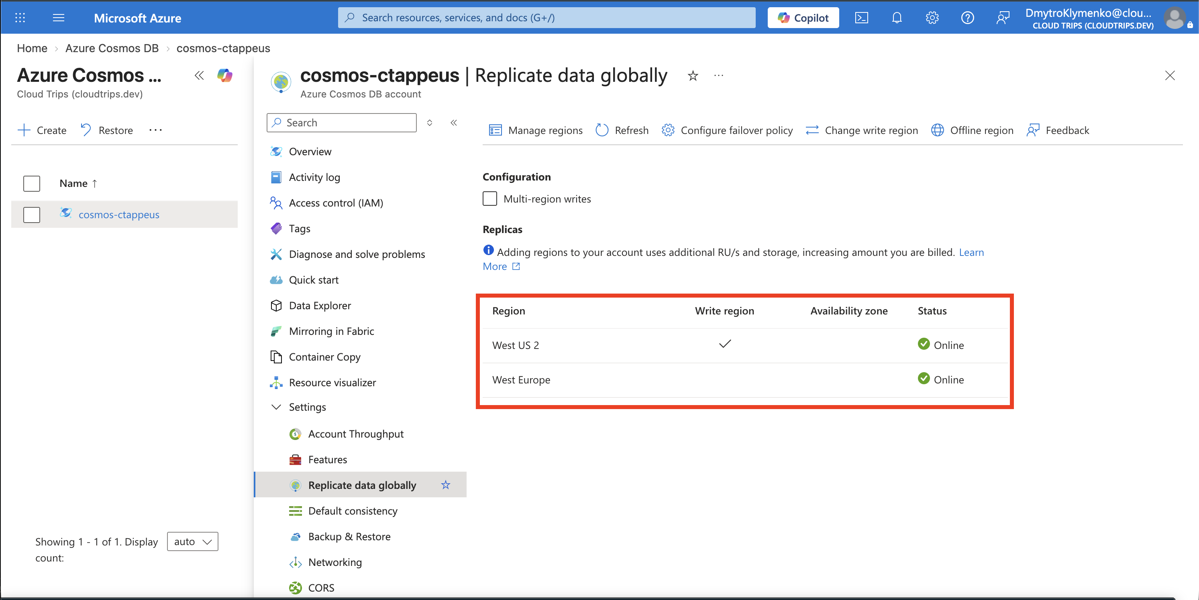Click the Cosmos DB account icon beside page title

(281, 82)
